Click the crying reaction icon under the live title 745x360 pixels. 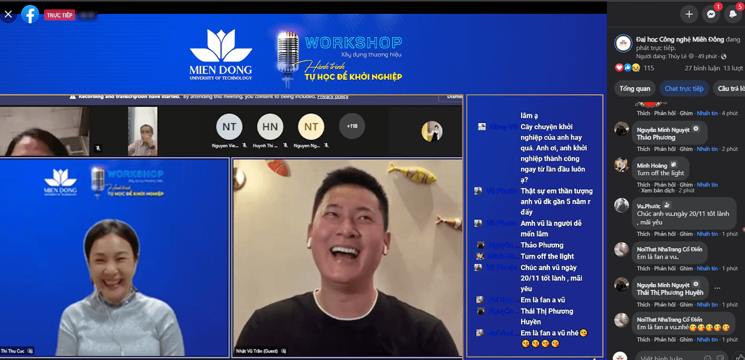pos(636,67)
